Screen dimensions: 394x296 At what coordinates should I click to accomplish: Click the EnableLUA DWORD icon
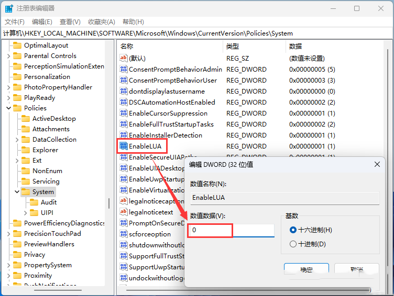[123, 146]
